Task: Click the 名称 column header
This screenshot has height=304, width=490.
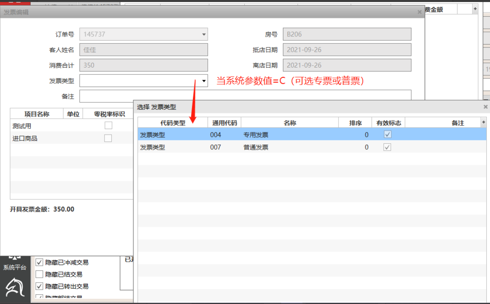Action: (290, 123)
